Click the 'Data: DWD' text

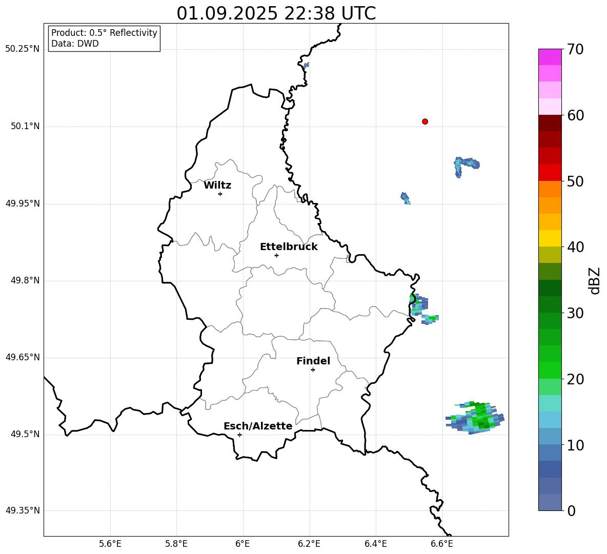pos(75,44)
